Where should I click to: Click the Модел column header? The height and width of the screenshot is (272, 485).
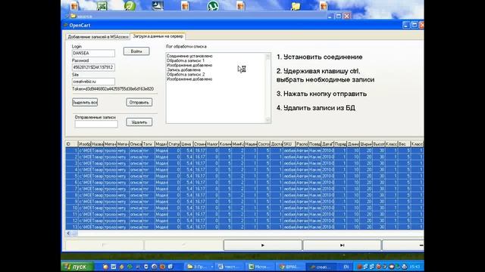[161, 144]
